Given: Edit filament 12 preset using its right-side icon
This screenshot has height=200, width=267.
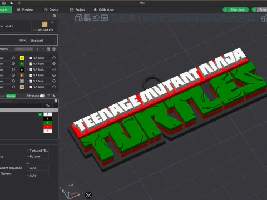Looking at the screenshot, I should pos(54,87).
